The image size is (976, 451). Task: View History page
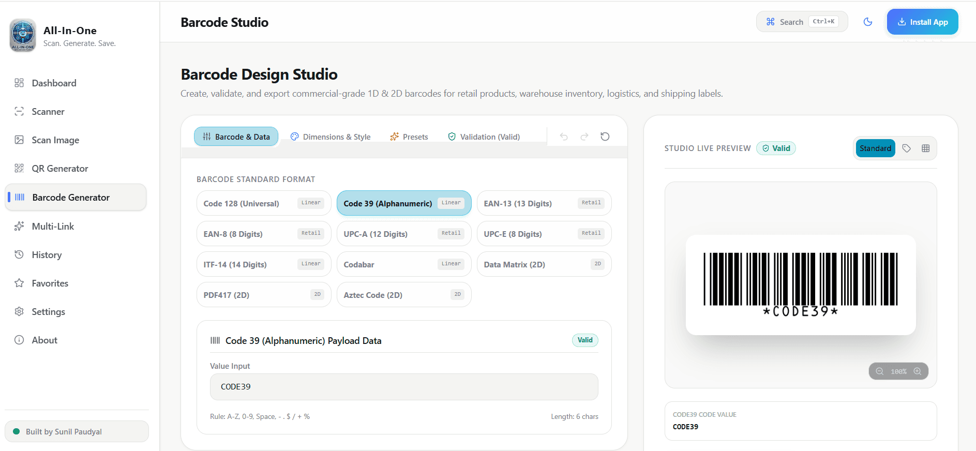[x=76, y=255]
